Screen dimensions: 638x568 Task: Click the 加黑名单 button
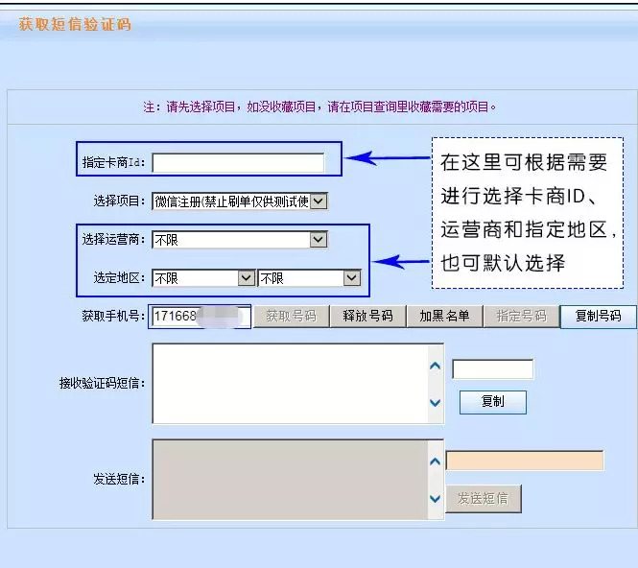[444, 317]
